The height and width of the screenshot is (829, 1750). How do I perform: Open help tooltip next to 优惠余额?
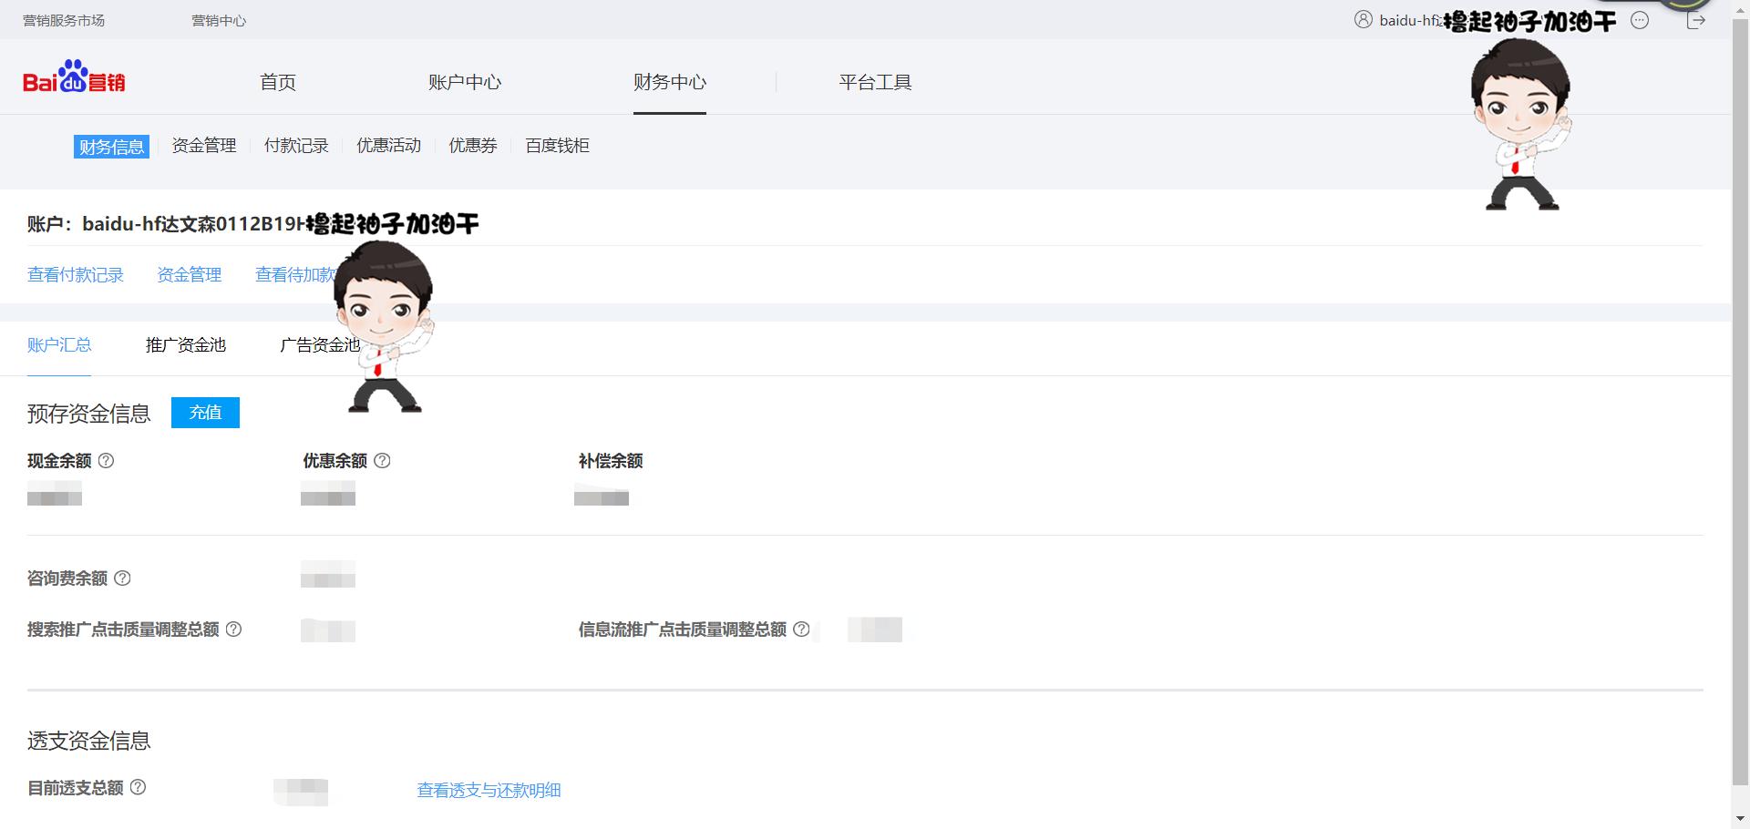tap(383, 461)
